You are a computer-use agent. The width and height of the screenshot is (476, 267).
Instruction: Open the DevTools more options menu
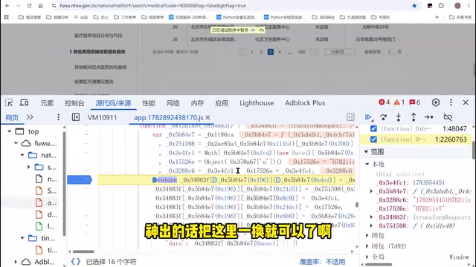tap(451, 102)
